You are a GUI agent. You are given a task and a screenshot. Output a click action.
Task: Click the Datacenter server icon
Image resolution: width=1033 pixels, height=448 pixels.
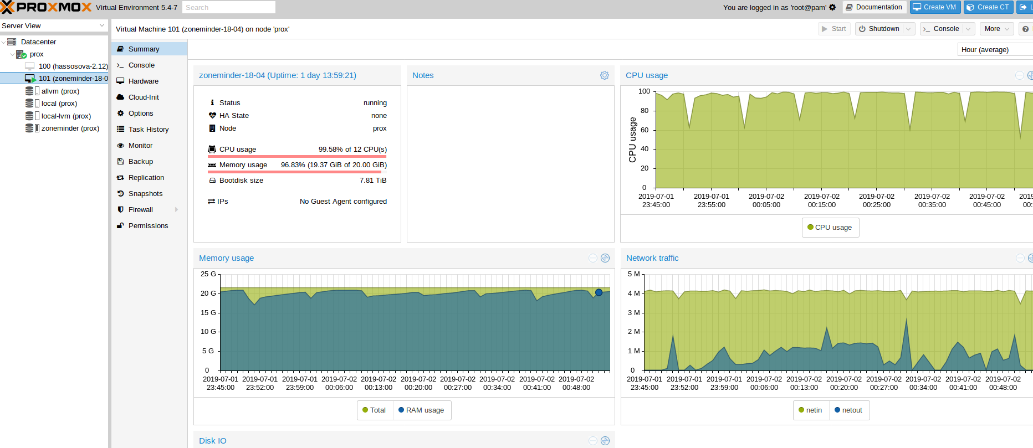coord(12,42)
